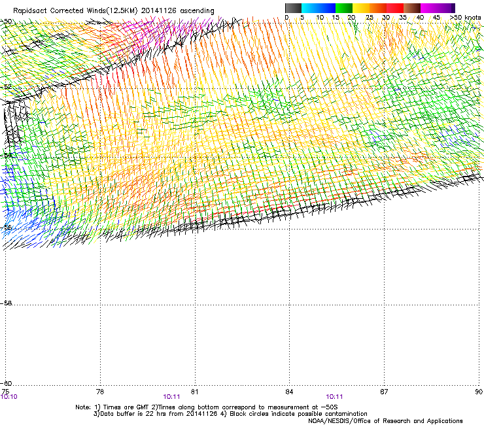Click the longitude label '87'

click(384, 392)
